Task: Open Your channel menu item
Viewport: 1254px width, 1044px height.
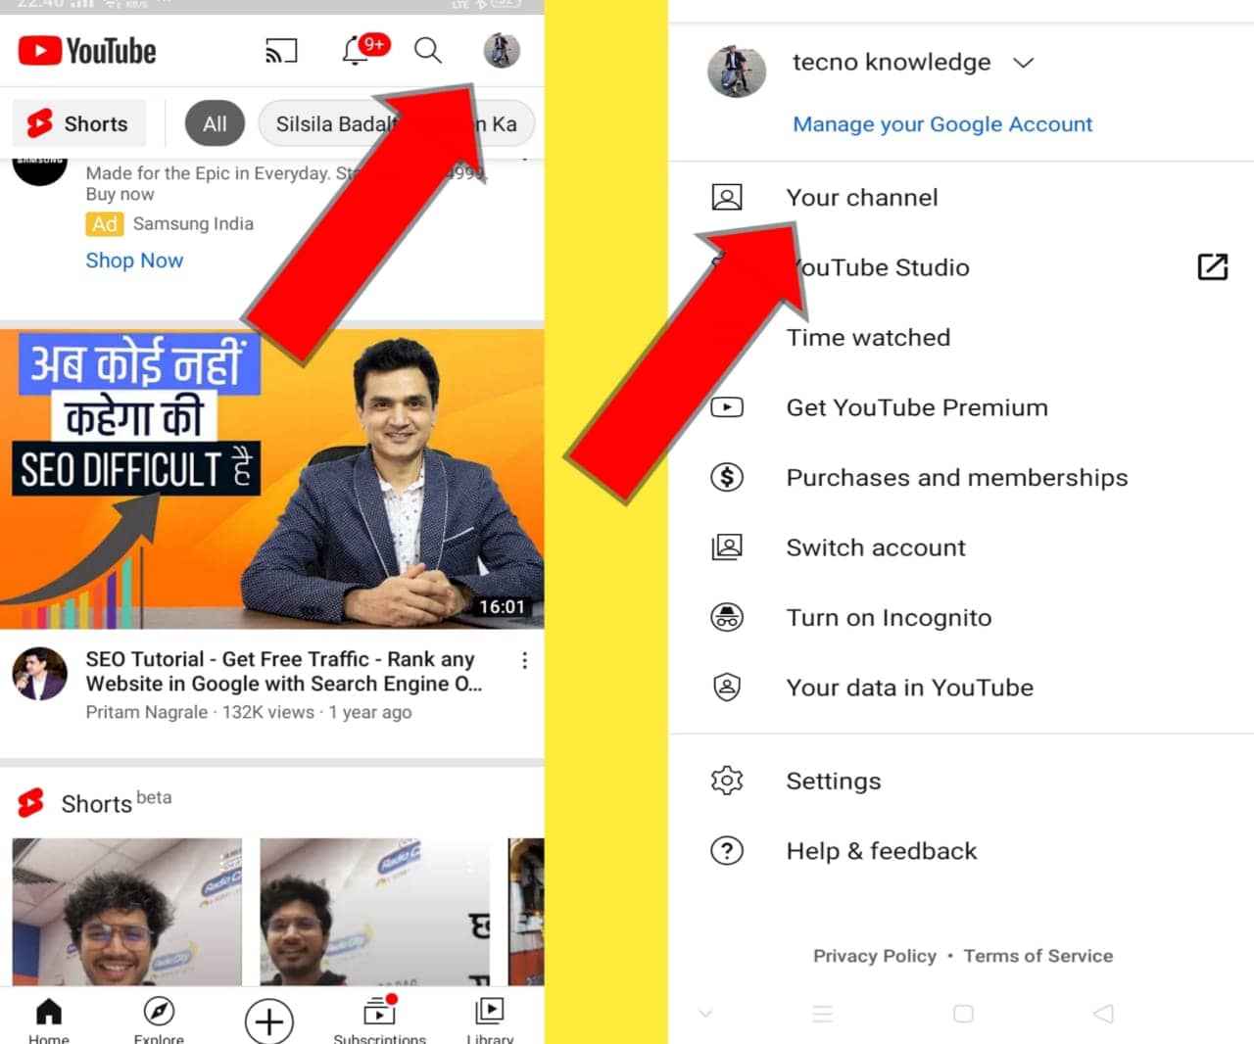Action: click(x=961, y=198)
